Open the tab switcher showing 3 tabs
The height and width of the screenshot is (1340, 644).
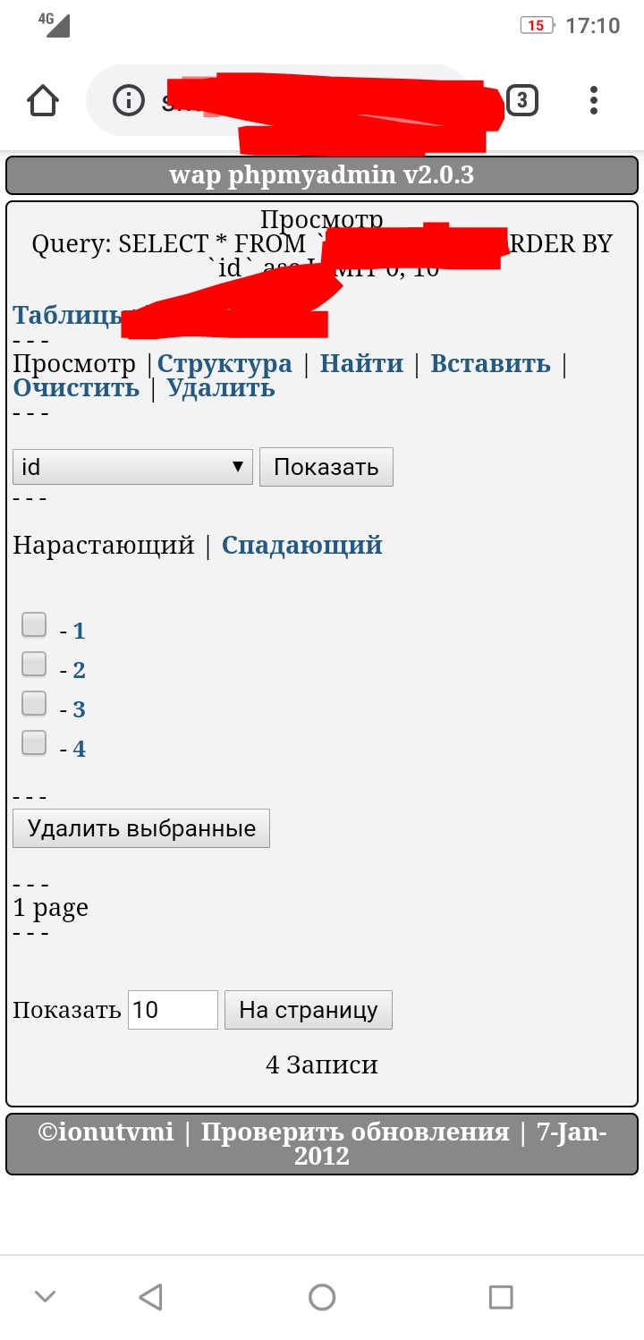pyautogui.click(x=522, y=100)
